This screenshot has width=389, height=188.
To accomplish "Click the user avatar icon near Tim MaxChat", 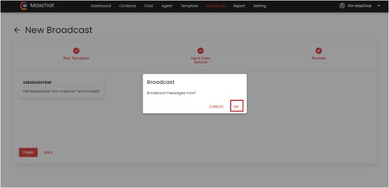I will click(x=342, y=6).
